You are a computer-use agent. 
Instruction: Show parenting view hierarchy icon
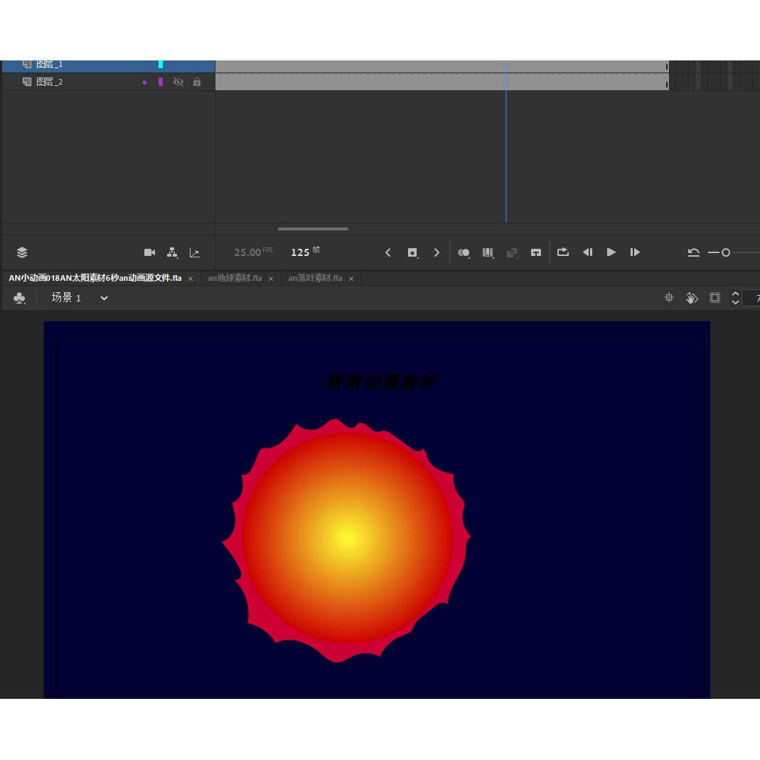172,252
